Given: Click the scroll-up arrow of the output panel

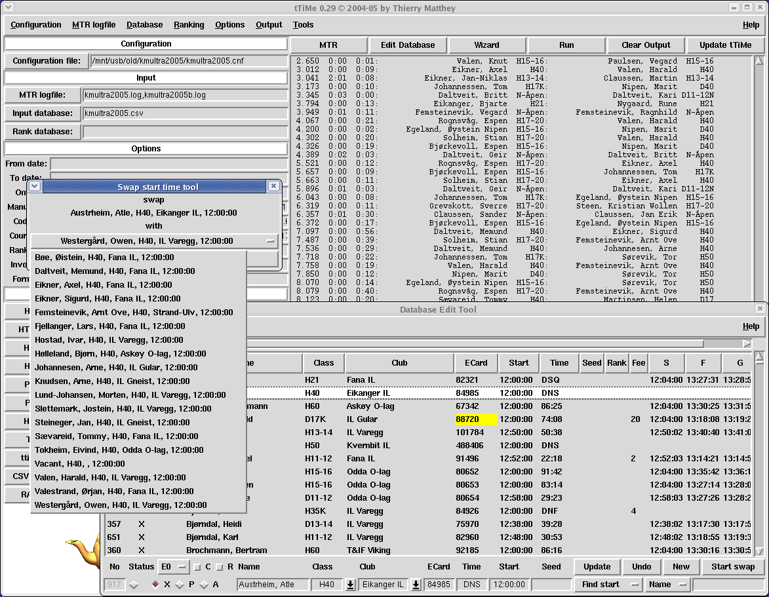Looking at the screenshot, I should pyautogui.click(x=759, y=62).
